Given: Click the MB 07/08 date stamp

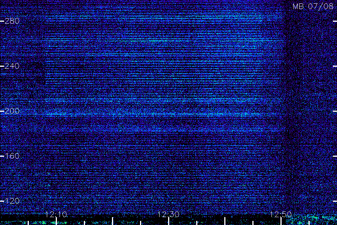Looking at the screenshot, I should click(313, 6).
